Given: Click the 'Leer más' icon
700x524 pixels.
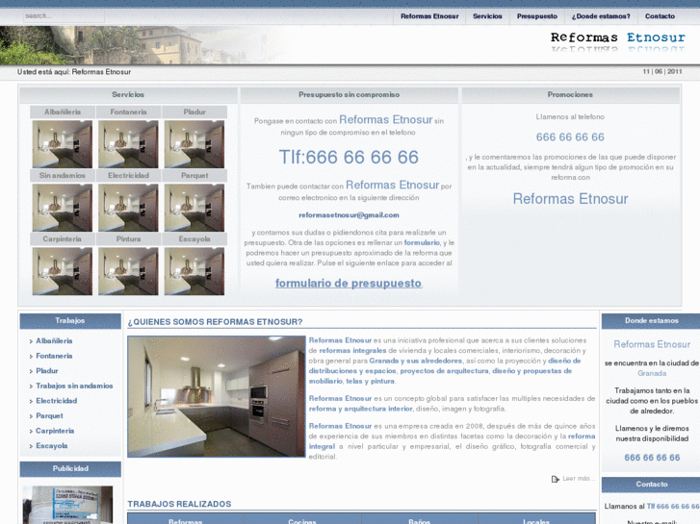Looking at the screenshot, I should [x=555, y=479].
